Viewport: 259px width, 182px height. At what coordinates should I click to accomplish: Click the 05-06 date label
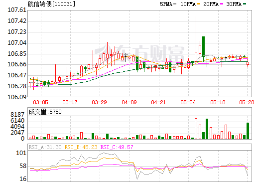click(188, 102)
